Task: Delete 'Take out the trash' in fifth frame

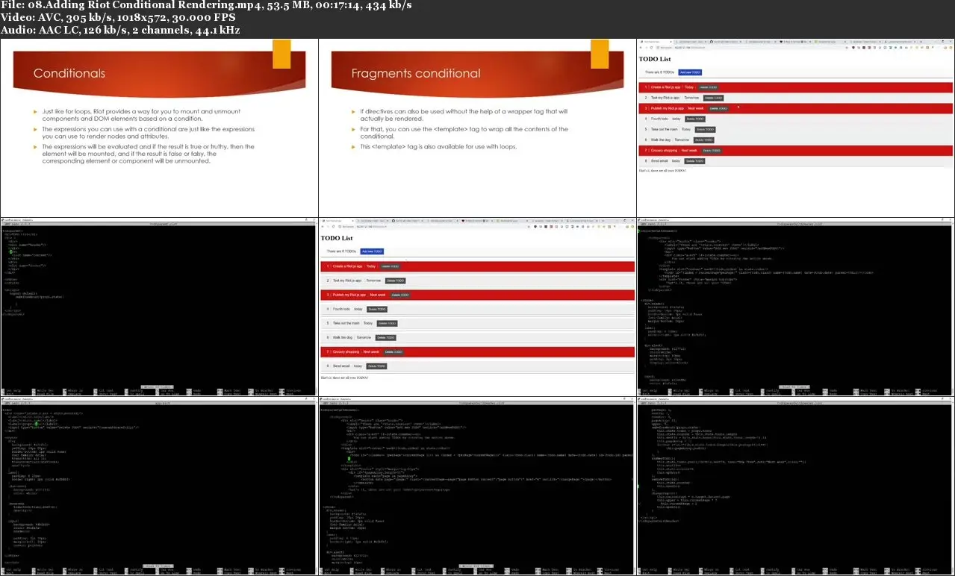Action: pyautogui.click(x=387, y=323)
